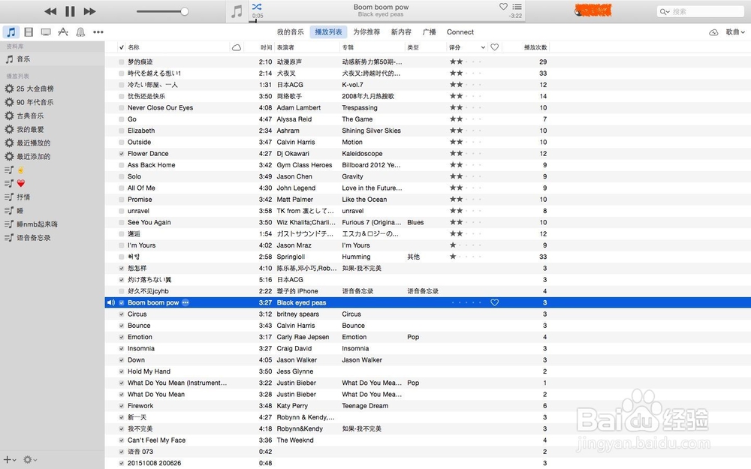Viewport: 751px width, 469px height.
Task: Open the Apps library icon
Action: click(x=63, y=32)
